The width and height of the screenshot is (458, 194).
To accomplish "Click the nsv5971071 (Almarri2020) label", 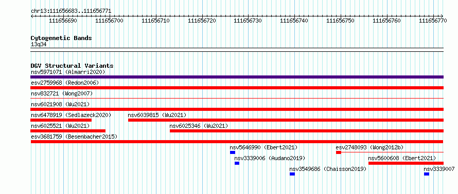I will pos(68,72).
